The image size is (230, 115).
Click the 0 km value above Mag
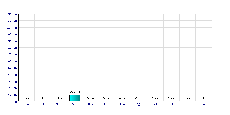pyautogui.click(x=90, y=98)
